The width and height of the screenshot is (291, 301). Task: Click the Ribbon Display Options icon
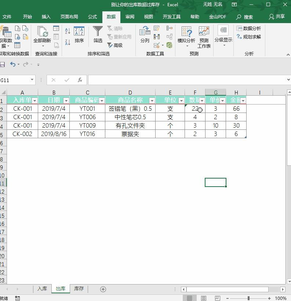pyautogui.click(x=234, y=4)
